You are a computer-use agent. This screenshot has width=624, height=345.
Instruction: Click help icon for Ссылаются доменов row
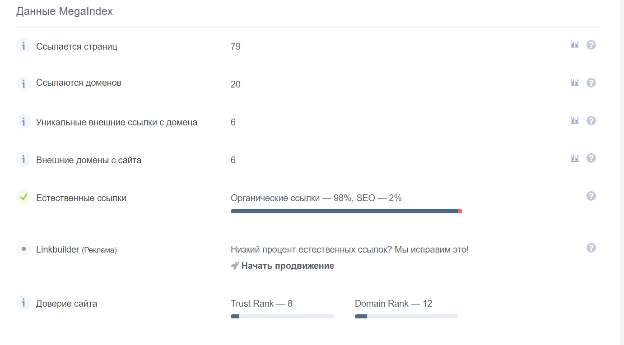(x=591, y=83)
